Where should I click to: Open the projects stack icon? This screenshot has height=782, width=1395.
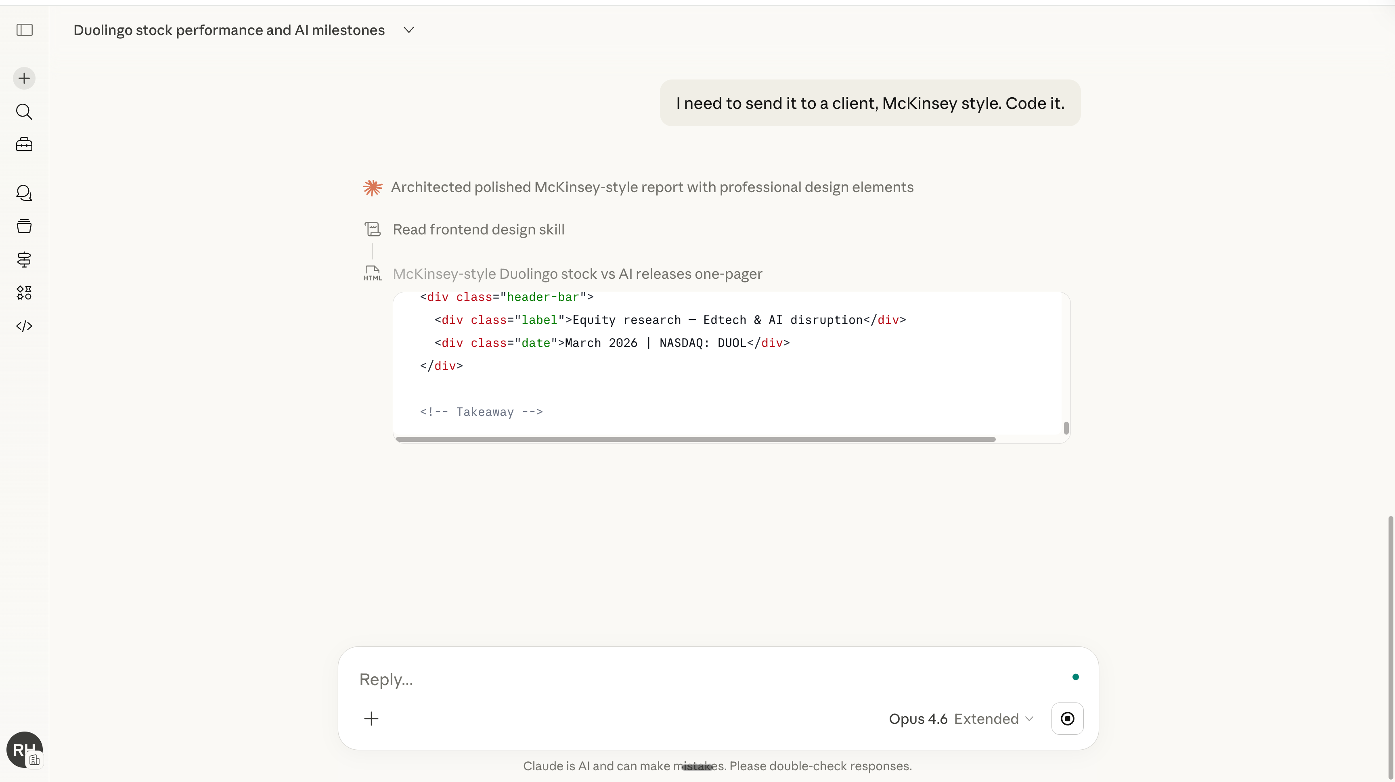(24, 226)
